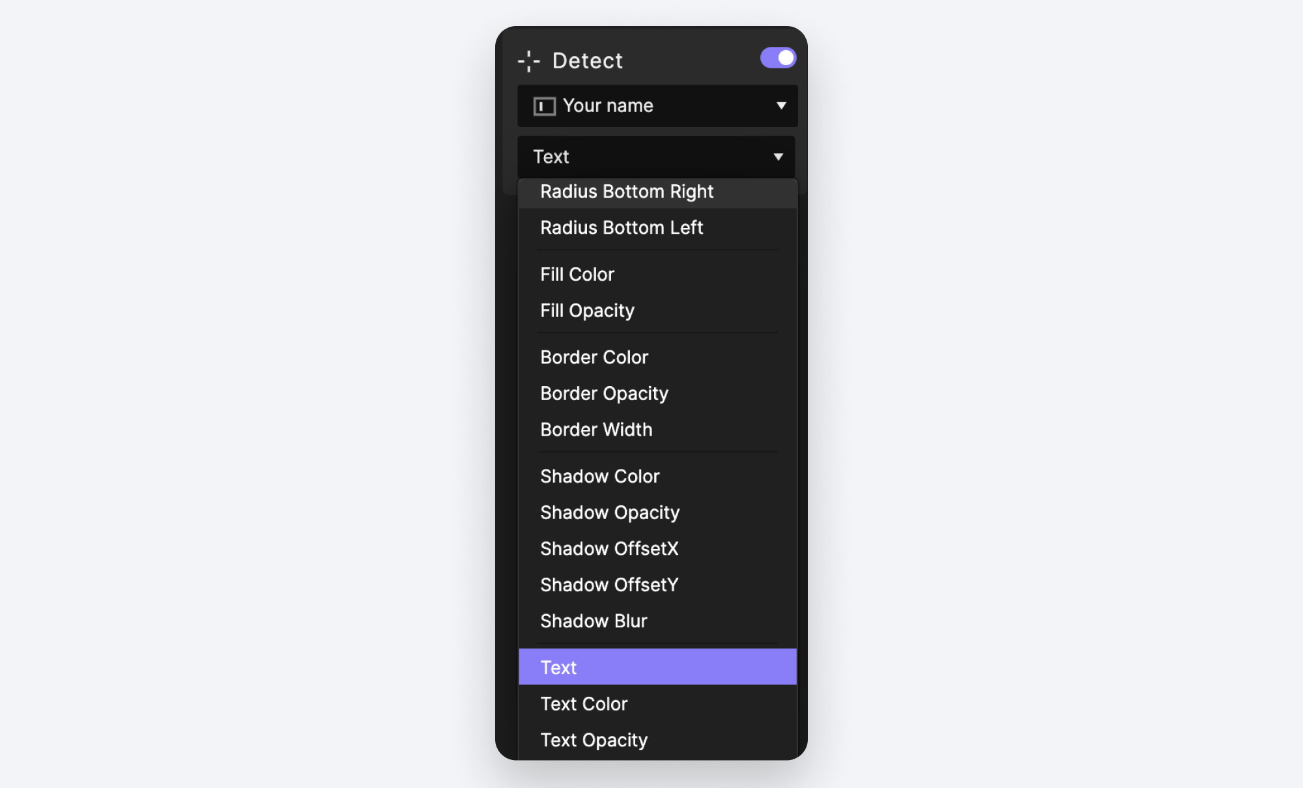Image resolution: width=1303 pixels, height=788 pixels.
Task: Select Text Color property
Action: pos(582,703)
